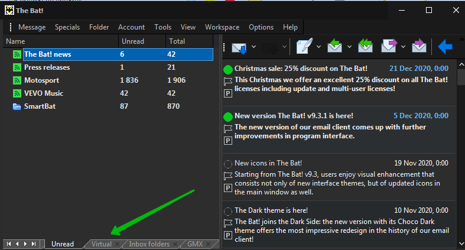Click the message list scrollbar up arrow

461,64
